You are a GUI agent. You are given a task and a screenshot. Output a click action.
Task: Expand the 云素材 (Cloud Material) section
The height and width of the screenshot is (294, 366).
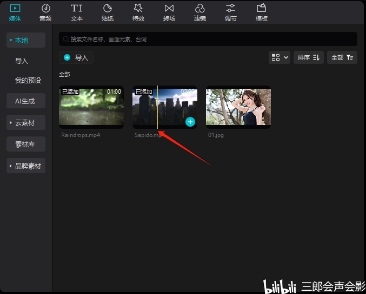26,122
